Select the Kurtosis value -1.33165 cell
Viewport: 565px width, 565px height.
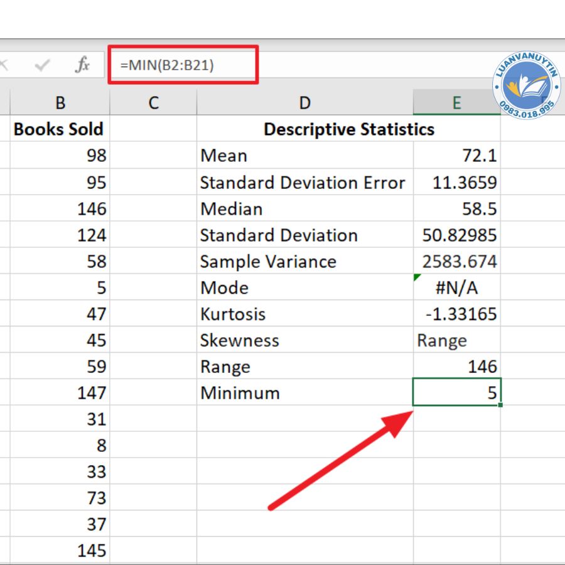pos(456,314)
